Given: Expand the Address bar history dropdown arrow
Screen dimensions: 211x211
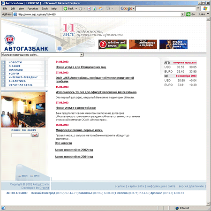Looking at the screenshot, I should 182,14.
